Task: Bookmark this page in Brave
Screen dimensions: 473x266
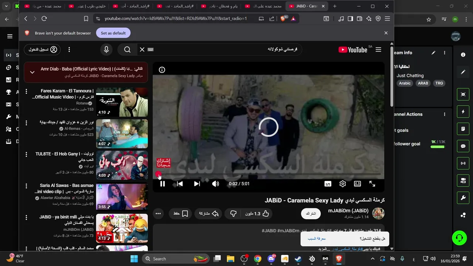Action: coord(86,18)
